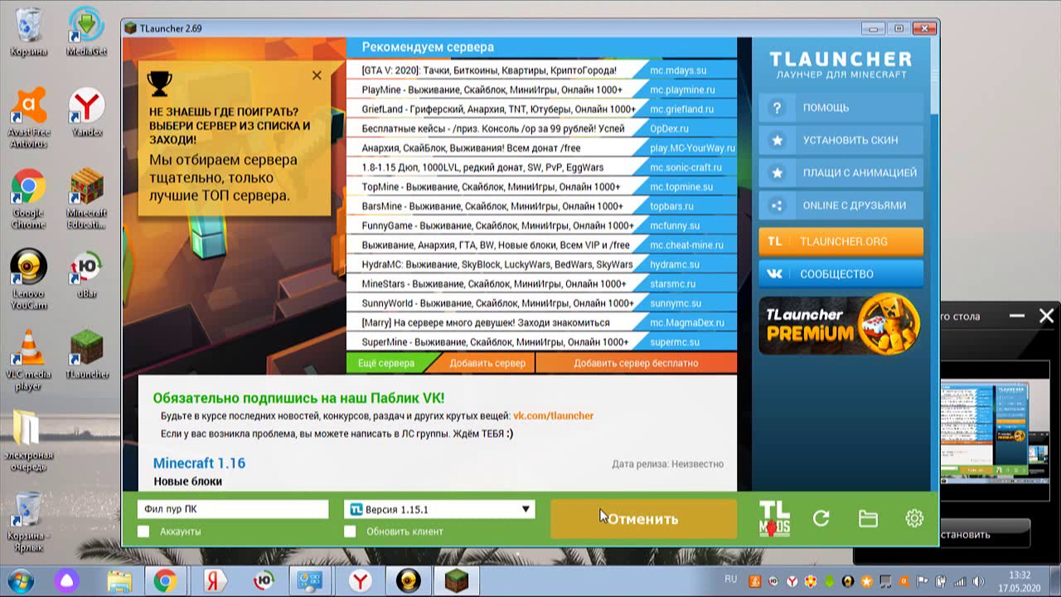Select SunnyWorld server row
This screenshot has height=597, width=1061.
click(x=541, y=303)
